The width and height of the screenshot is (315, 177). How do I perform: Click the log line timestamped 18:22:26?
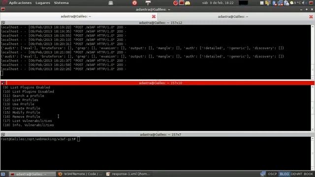(63, 69)
